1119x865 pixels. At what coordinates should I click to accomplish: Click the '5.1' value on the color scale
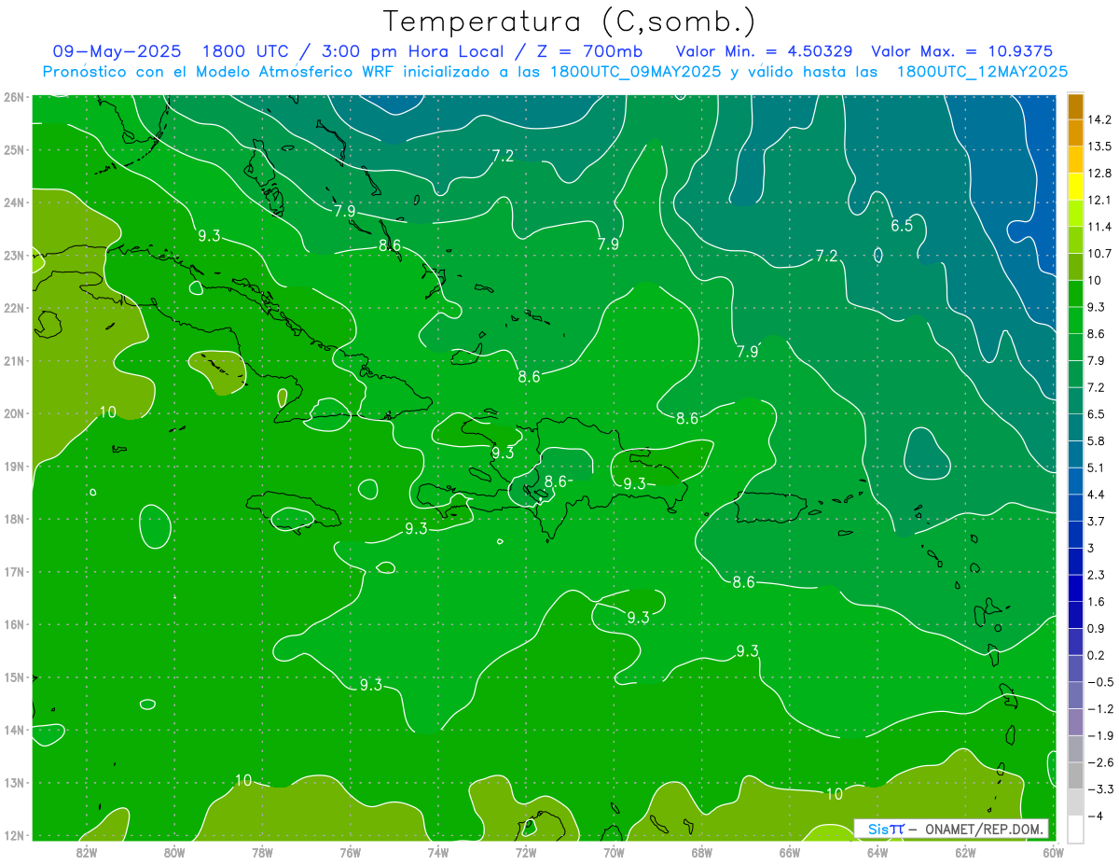click(x=1097, y=467)
